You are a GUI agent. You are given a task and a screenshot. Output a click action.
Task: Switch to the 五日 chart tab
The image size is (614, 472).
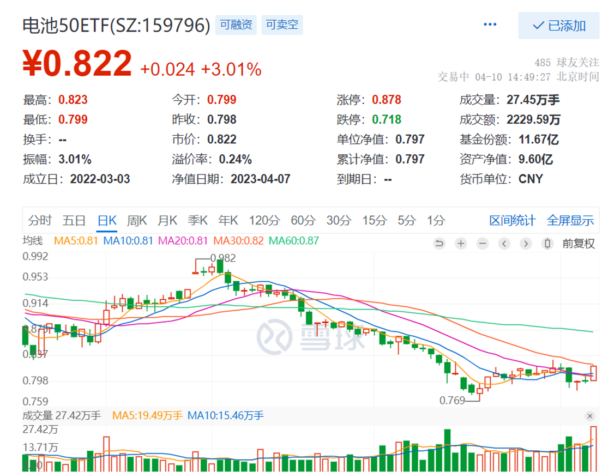74,220
